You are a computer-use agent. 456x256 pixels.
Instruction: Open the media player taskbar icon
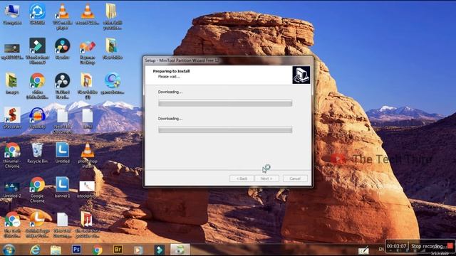[x=138, y=250]
